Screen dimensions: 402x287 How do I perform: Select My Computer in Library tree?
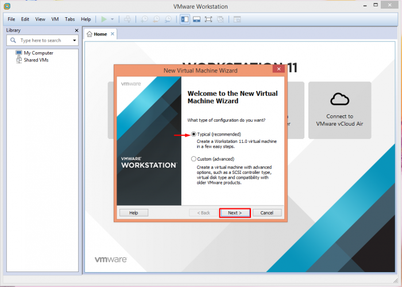click(34, 53)
